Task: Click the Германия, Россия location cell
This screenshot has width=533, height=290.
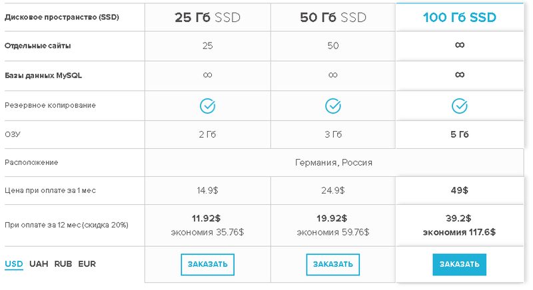Action: click(x=333, y=162)
